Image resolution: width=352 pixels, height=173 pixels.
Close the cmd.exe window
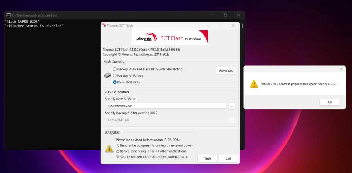pos(238,15)
